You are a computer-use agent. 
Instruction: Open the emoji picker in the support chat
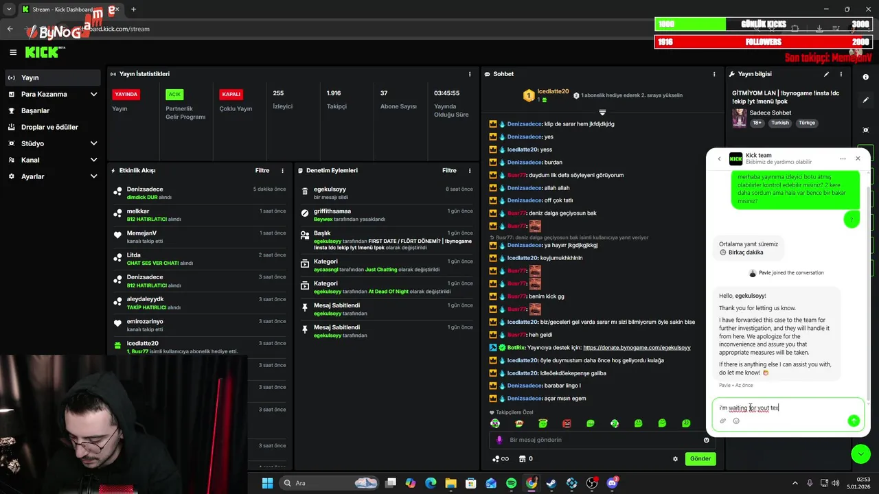736,421
